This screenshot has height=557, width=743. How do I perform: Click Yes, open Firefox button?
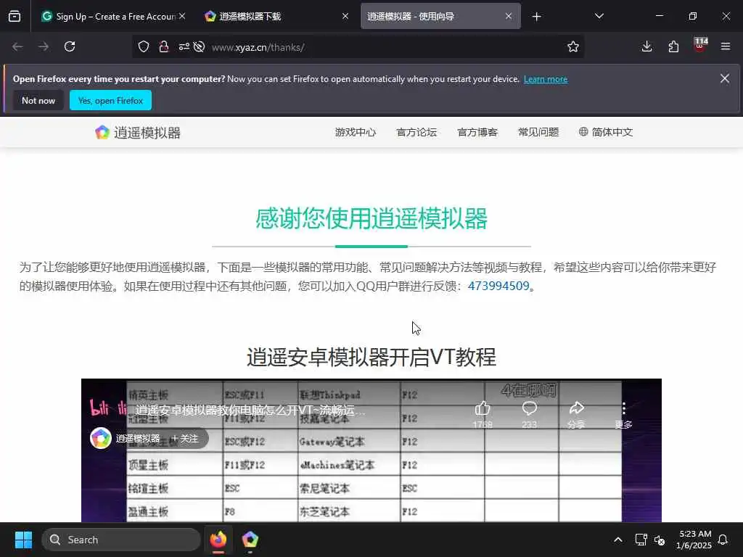[110, 100]
